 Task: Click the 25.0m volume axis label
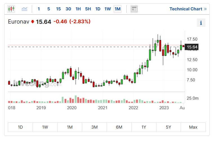tap(192, 98)
